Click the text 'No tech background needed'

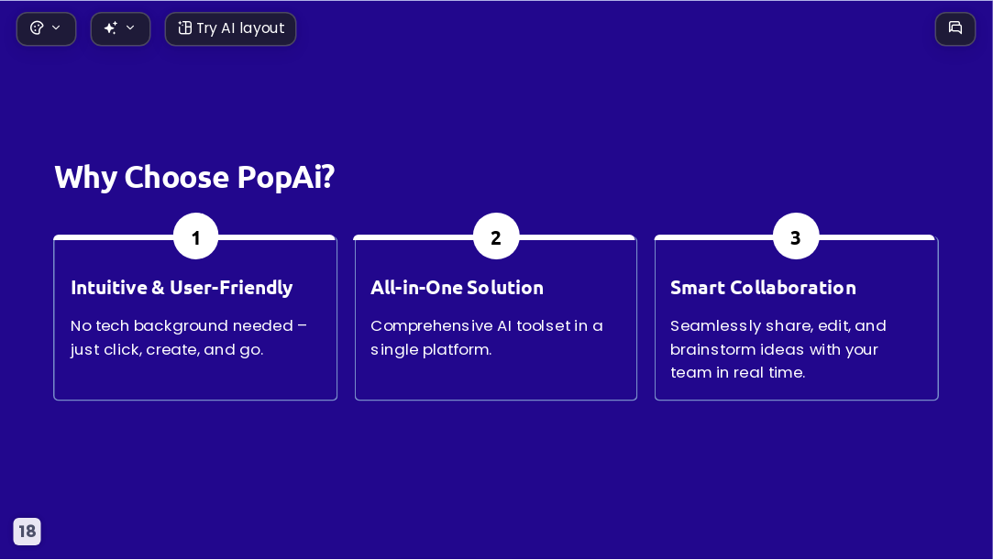[x=182, y=326]
